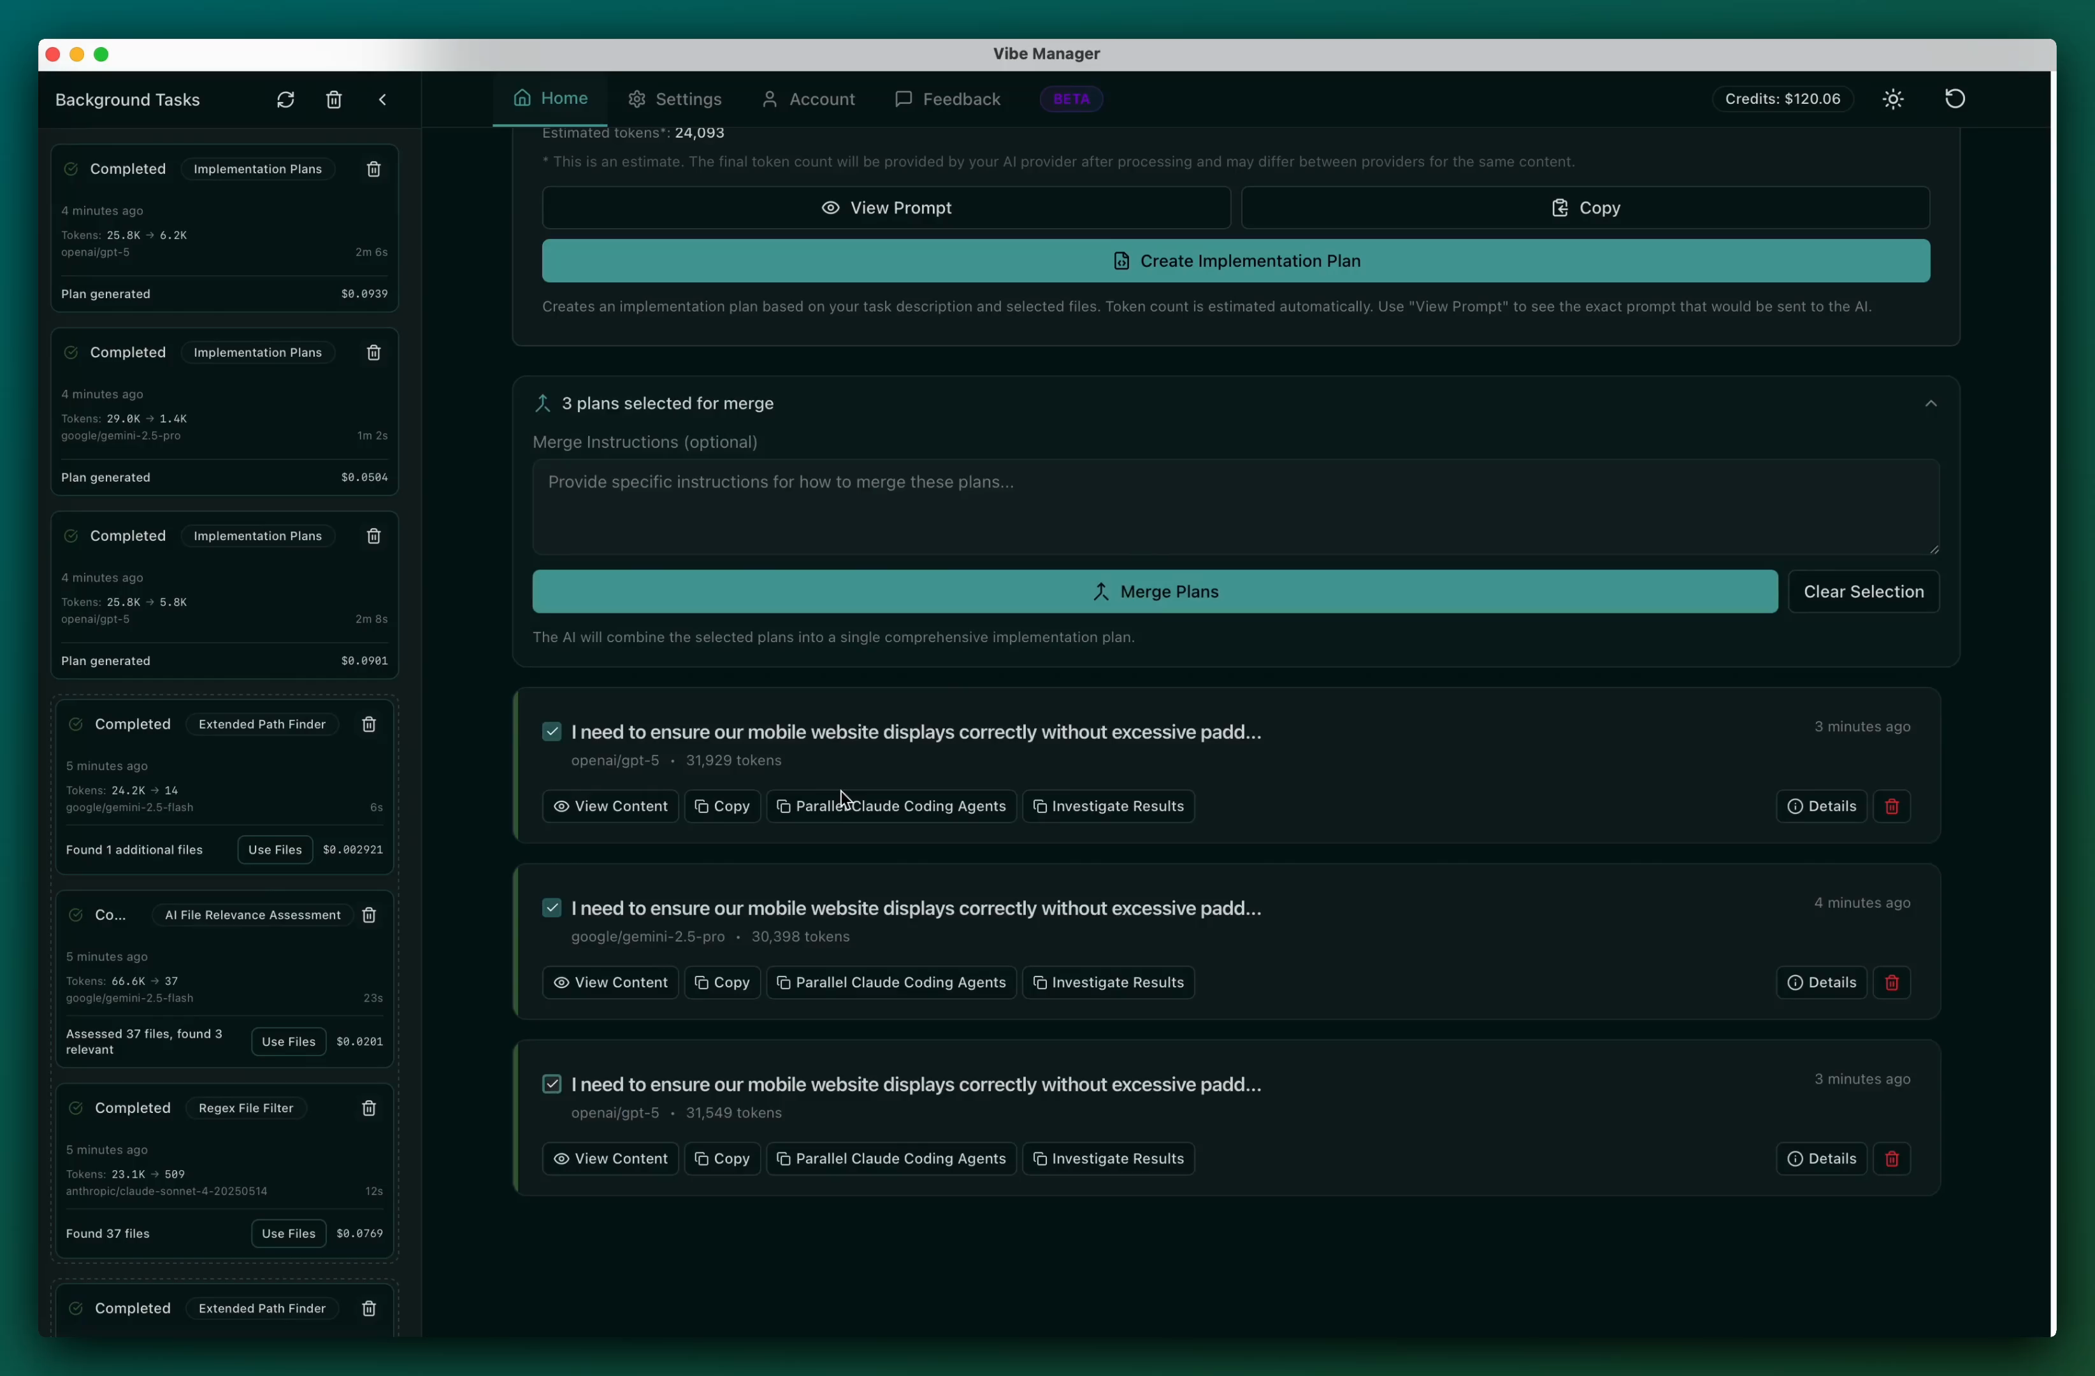
Task: Delete the 31,929 tokens plan with red trash
Action: 1892,806
